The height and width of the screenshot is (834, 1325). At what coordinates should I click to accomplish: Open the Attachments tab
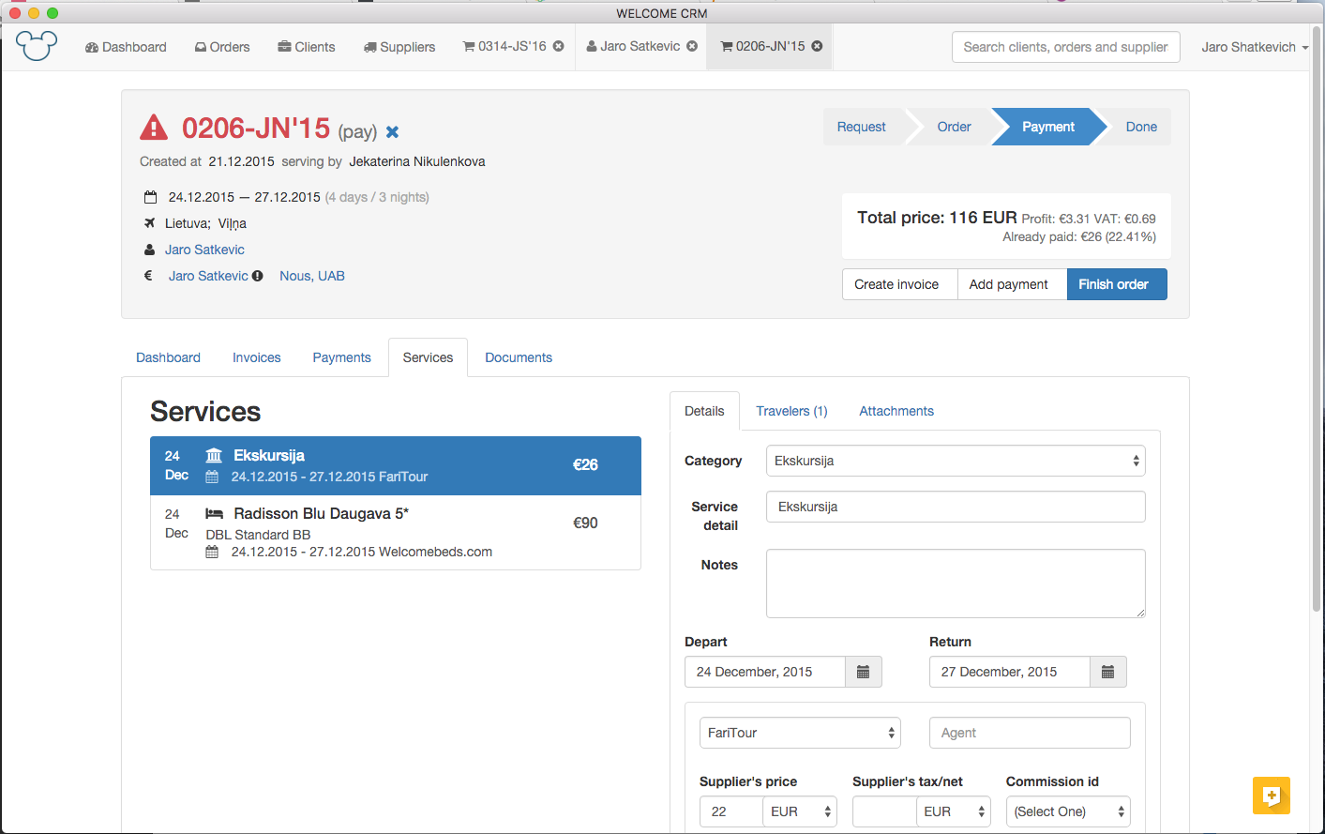point(896,411)
